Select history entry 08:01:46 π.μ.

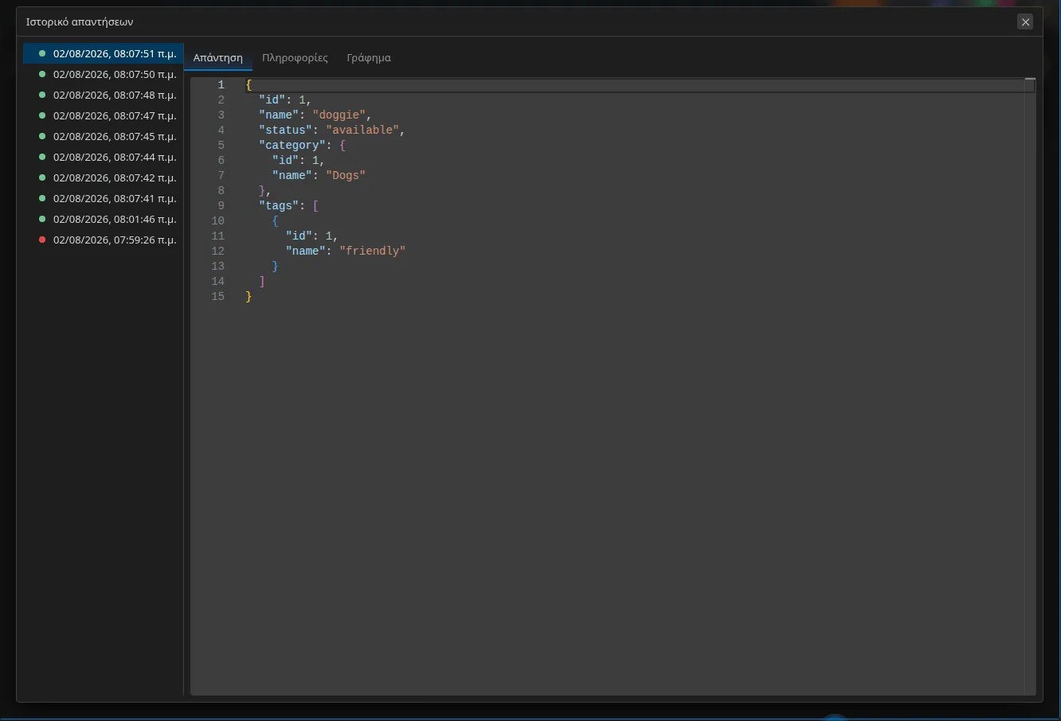coord(104,219)
